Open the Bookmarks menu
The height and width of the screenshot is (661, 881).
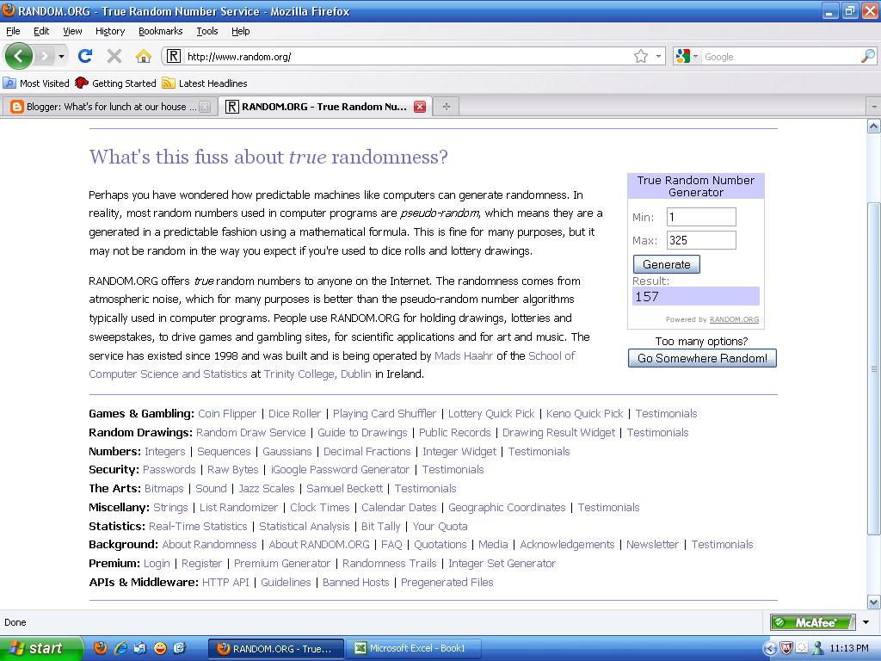160,31
